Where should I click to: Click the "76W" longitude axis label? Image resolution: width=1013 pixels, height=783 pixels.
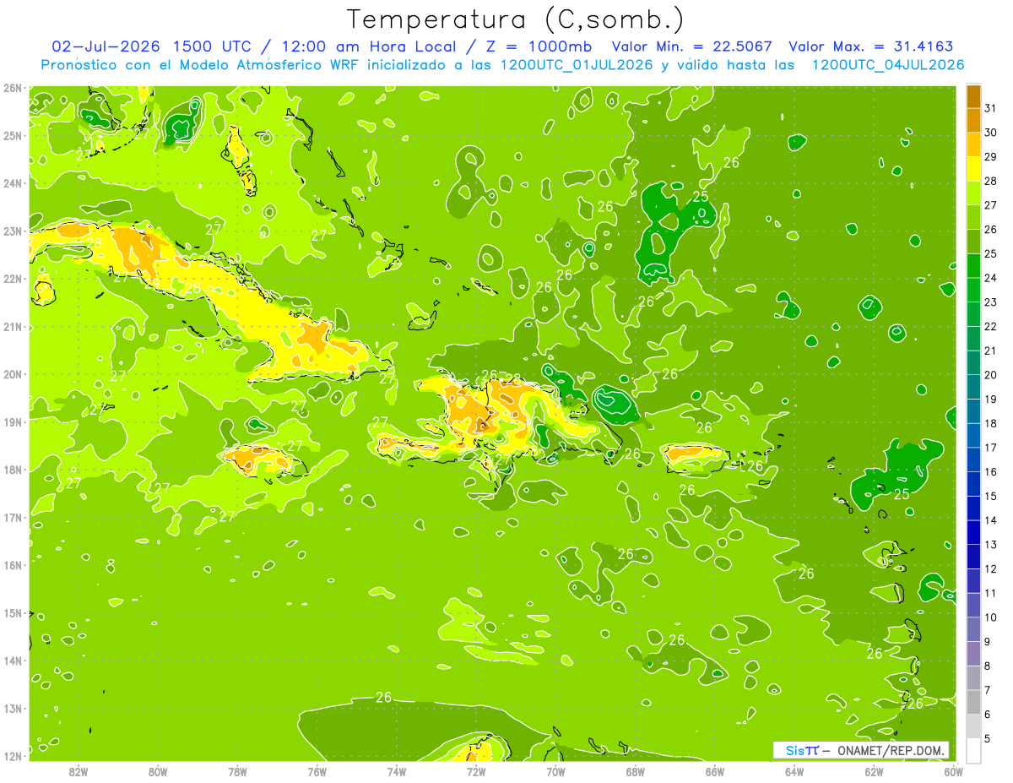click(317, 771)
